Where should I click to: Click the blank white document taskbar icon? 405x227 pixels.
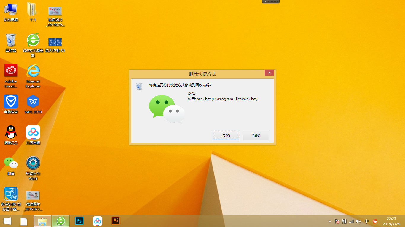24,221
